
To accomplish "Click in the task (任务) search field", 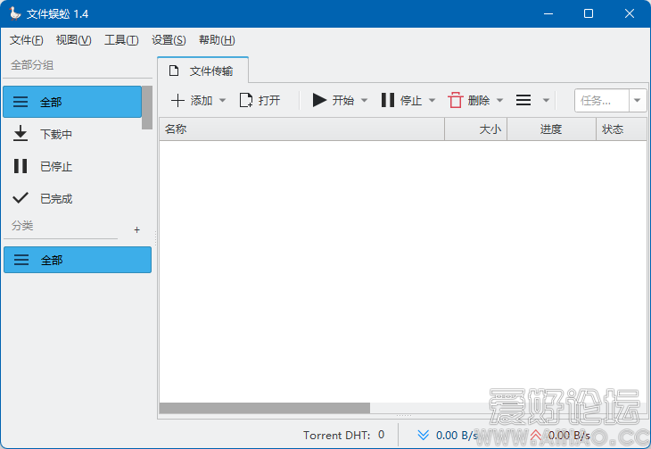I will tap(602, 101).
